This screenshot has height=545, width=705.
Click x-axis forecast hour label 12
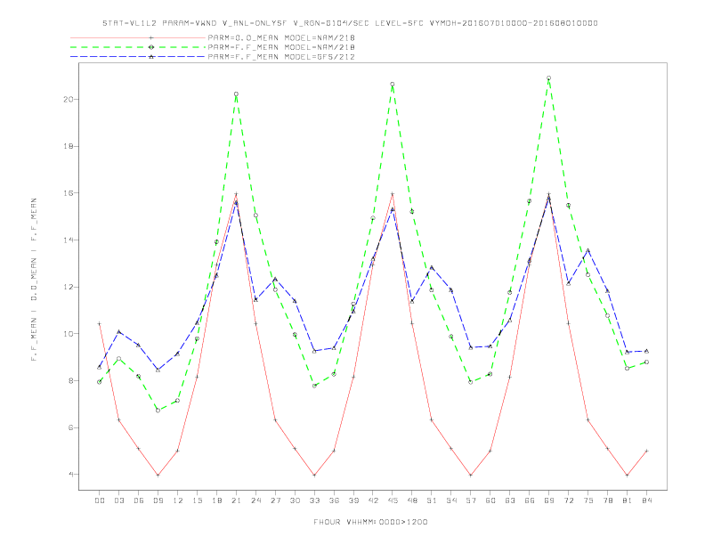178,500
